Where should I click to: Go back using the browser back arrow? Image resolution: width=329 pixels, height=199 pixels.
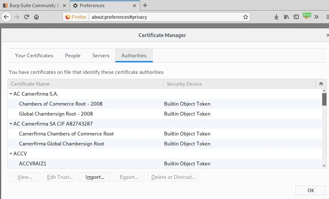(x=6, y=17)
